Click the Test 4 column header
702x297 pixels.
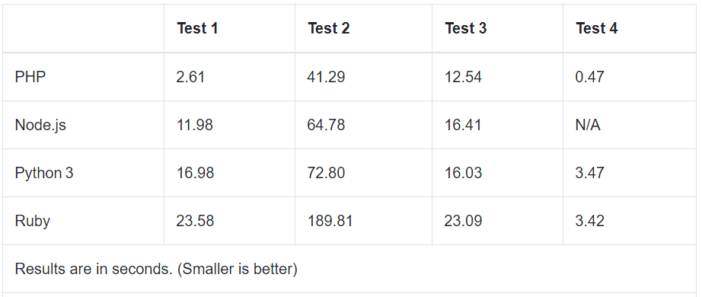tap(597, 28)
